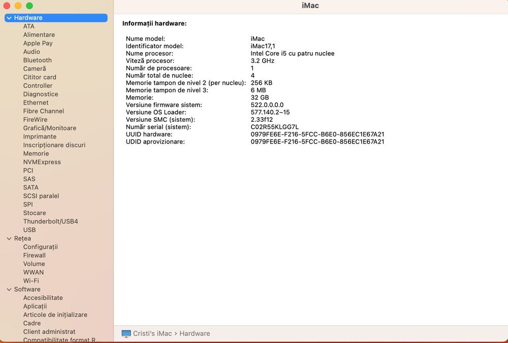Click the Informații hardware heading
This screenshot has width=508, height=343.
point(154,23)
